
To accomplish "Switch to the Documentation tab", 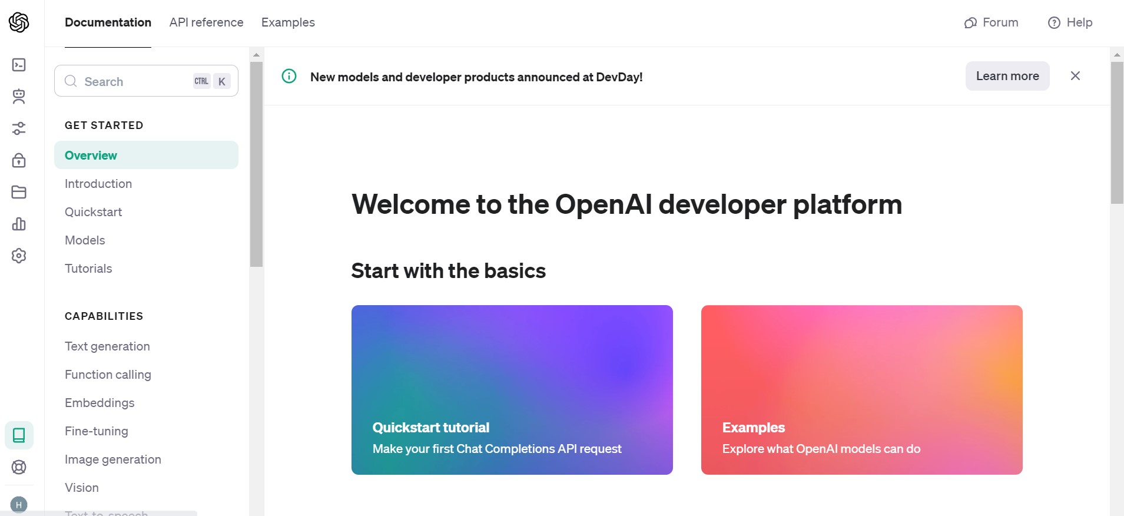I will [x=108, y=22].
